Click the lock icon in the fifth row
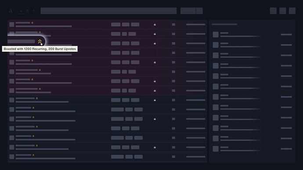 155,62
